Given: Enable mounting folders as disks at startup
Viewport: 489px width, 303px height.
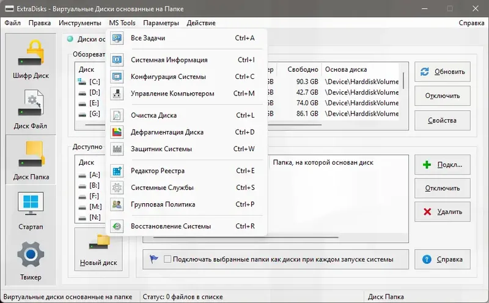Looking at the screenshot, I should (167, 259).
